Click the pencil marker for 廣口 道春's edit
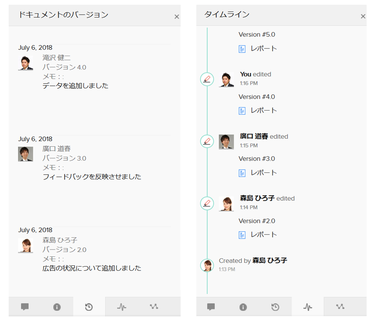The height and width of the screenshot is (327, 382). tap(207, 141)
